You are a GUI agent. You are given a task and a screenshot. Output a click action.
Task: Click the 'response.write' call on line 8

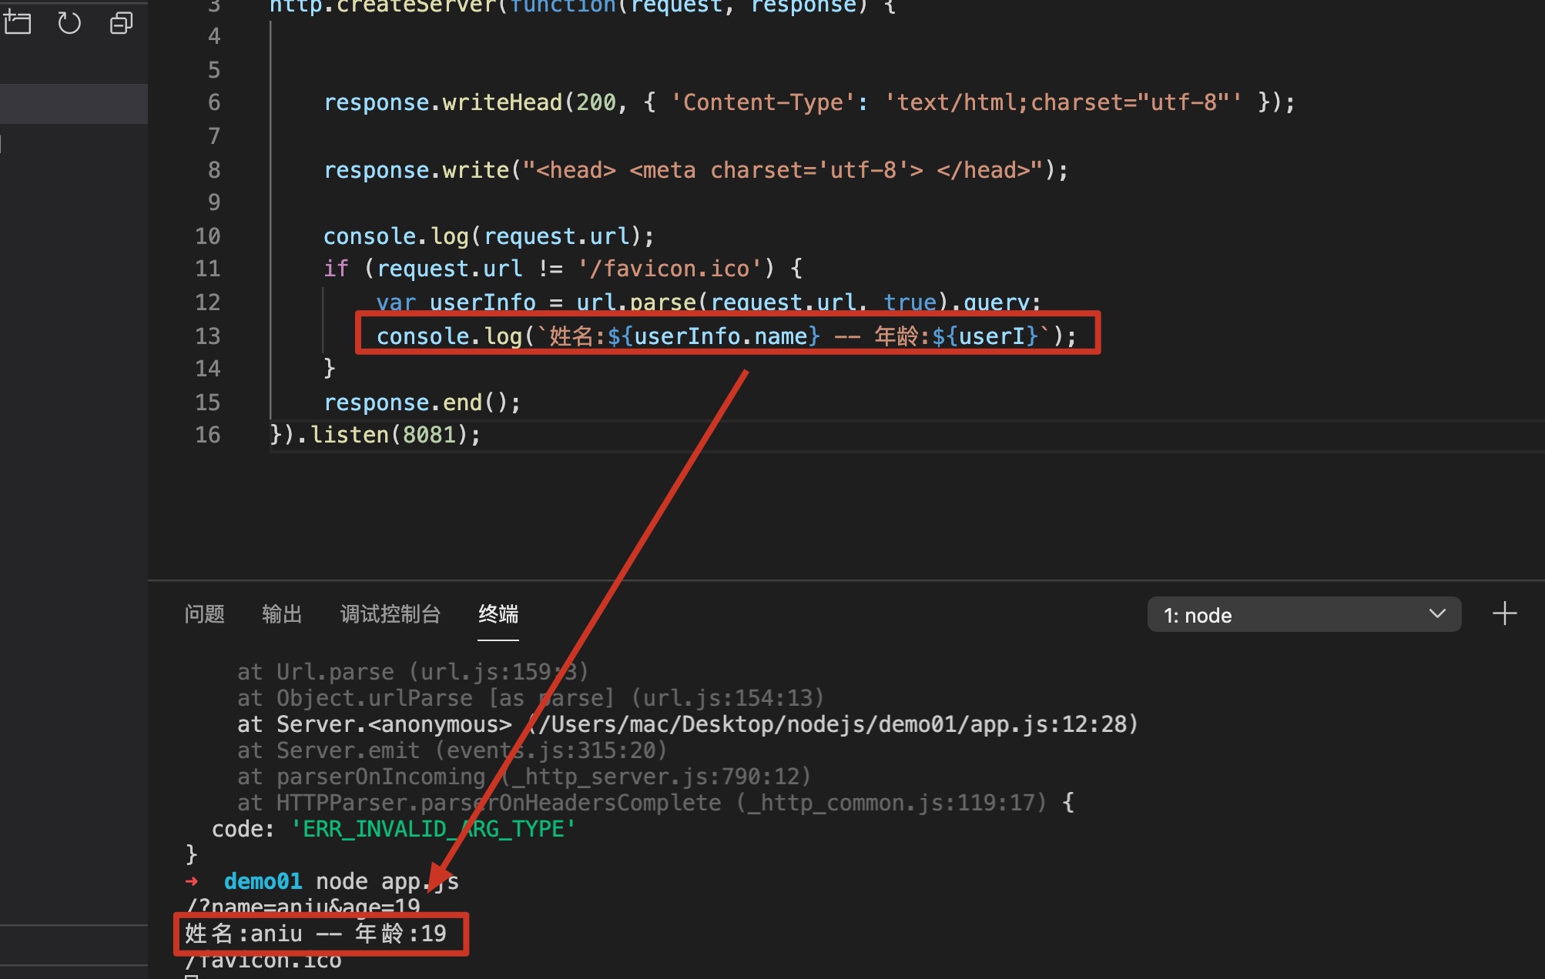click(417, 170)
